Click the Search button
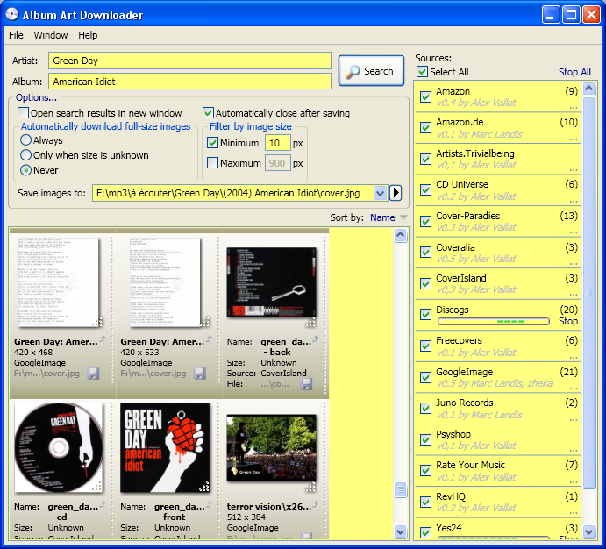The height and width of the screenshot is (549, 606). coord(371,71)
